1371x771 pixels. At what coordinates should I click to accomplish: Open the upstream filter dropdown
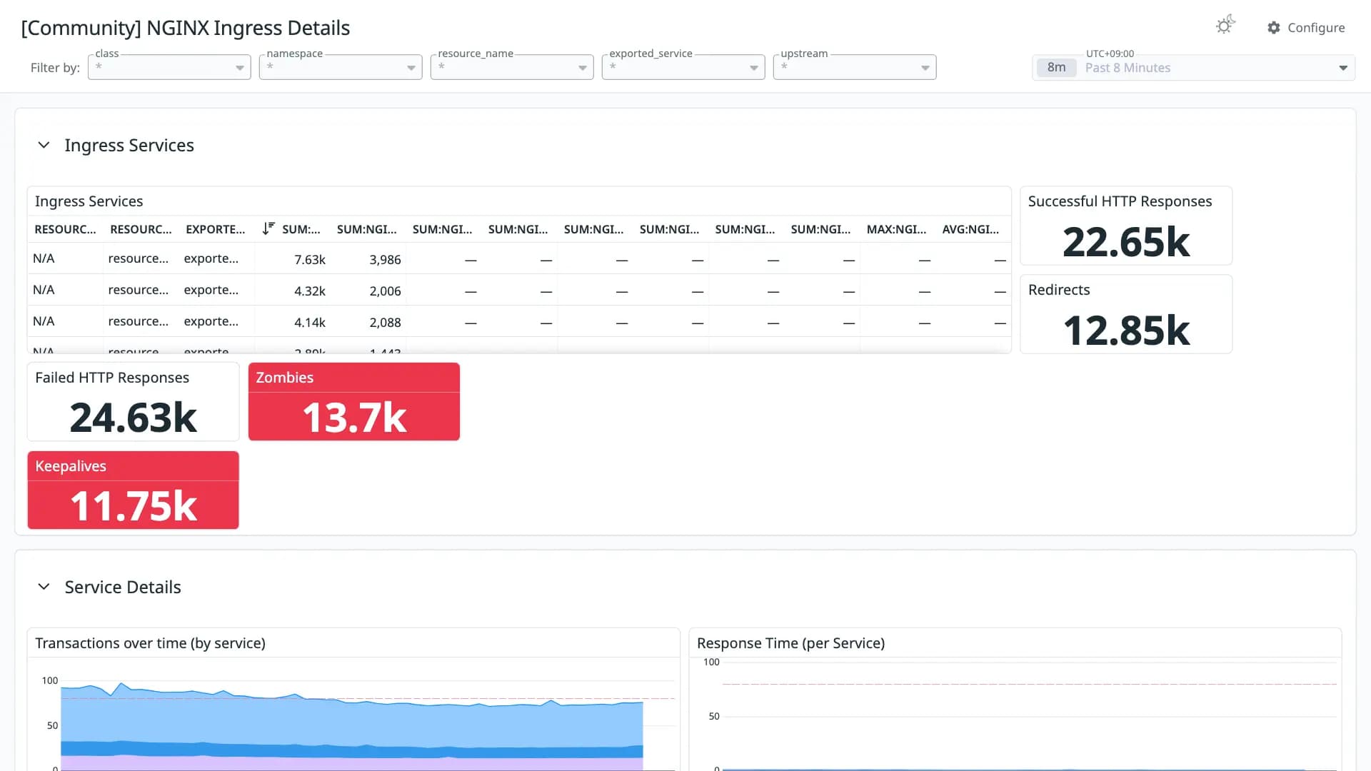click(855, 67)
